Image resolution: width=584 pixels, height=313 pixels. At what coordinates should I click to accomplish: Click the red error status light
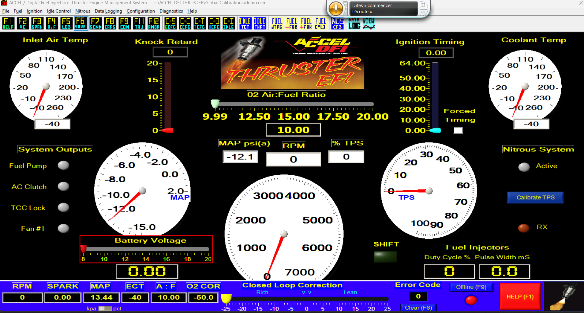click(x=471, y=300)
